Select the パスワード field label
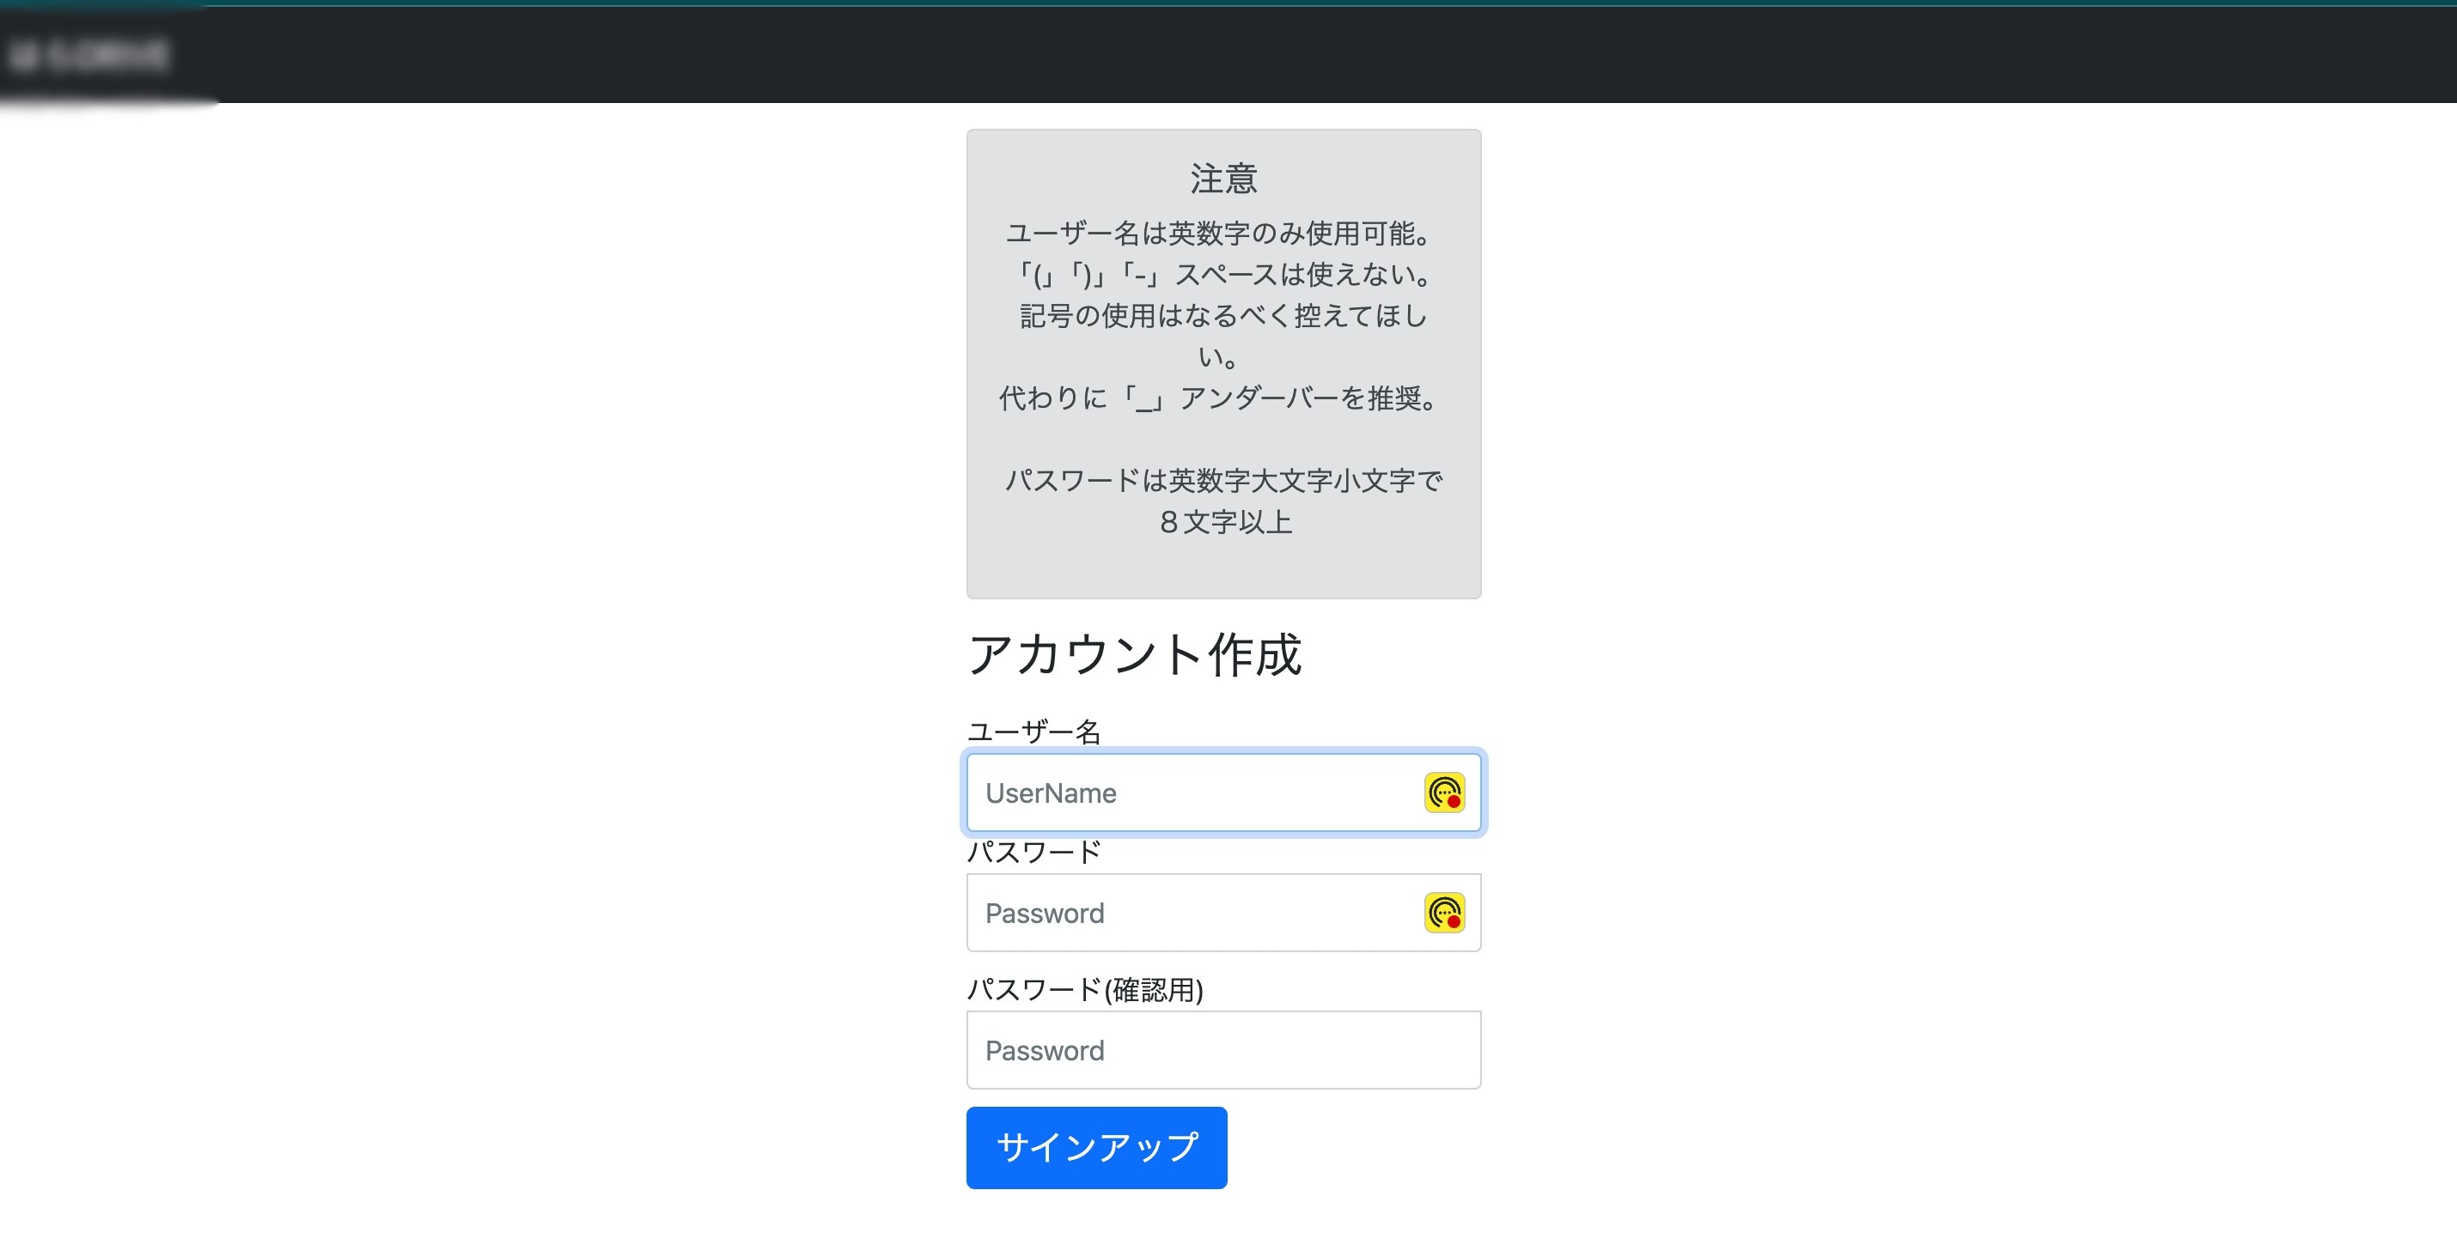The height and width of the screenshot is (1257, 2457). point(1035,851)
